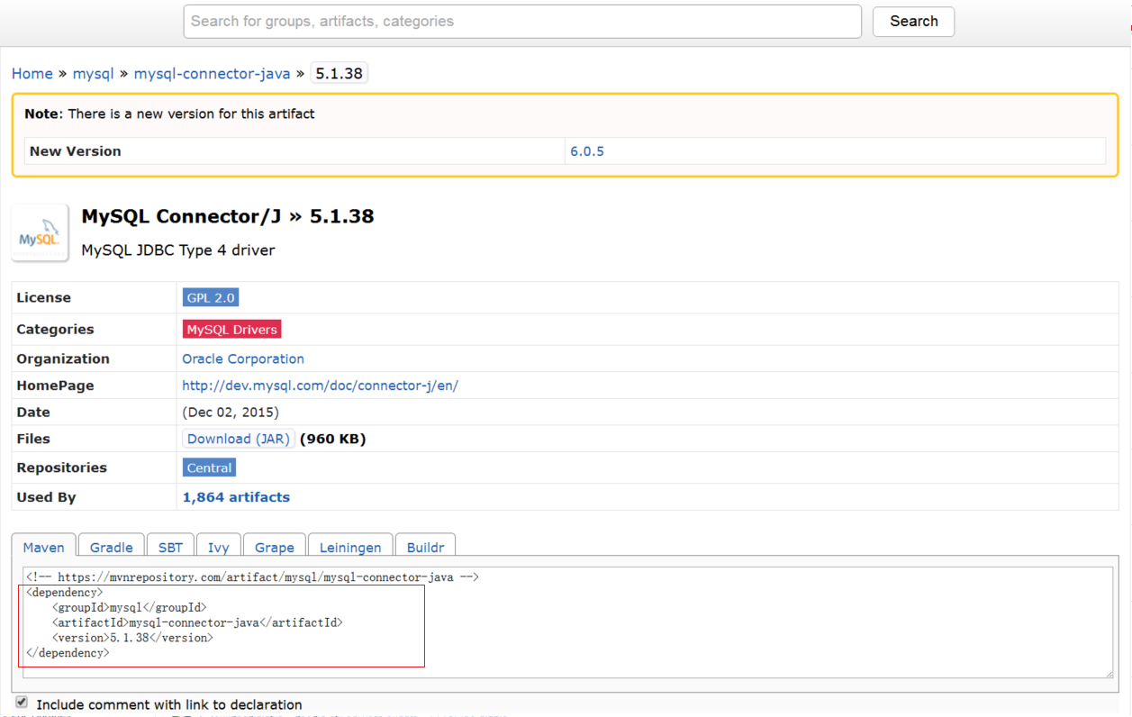
Task: Click the 960 KB file size text
Action: pos(332,440)
